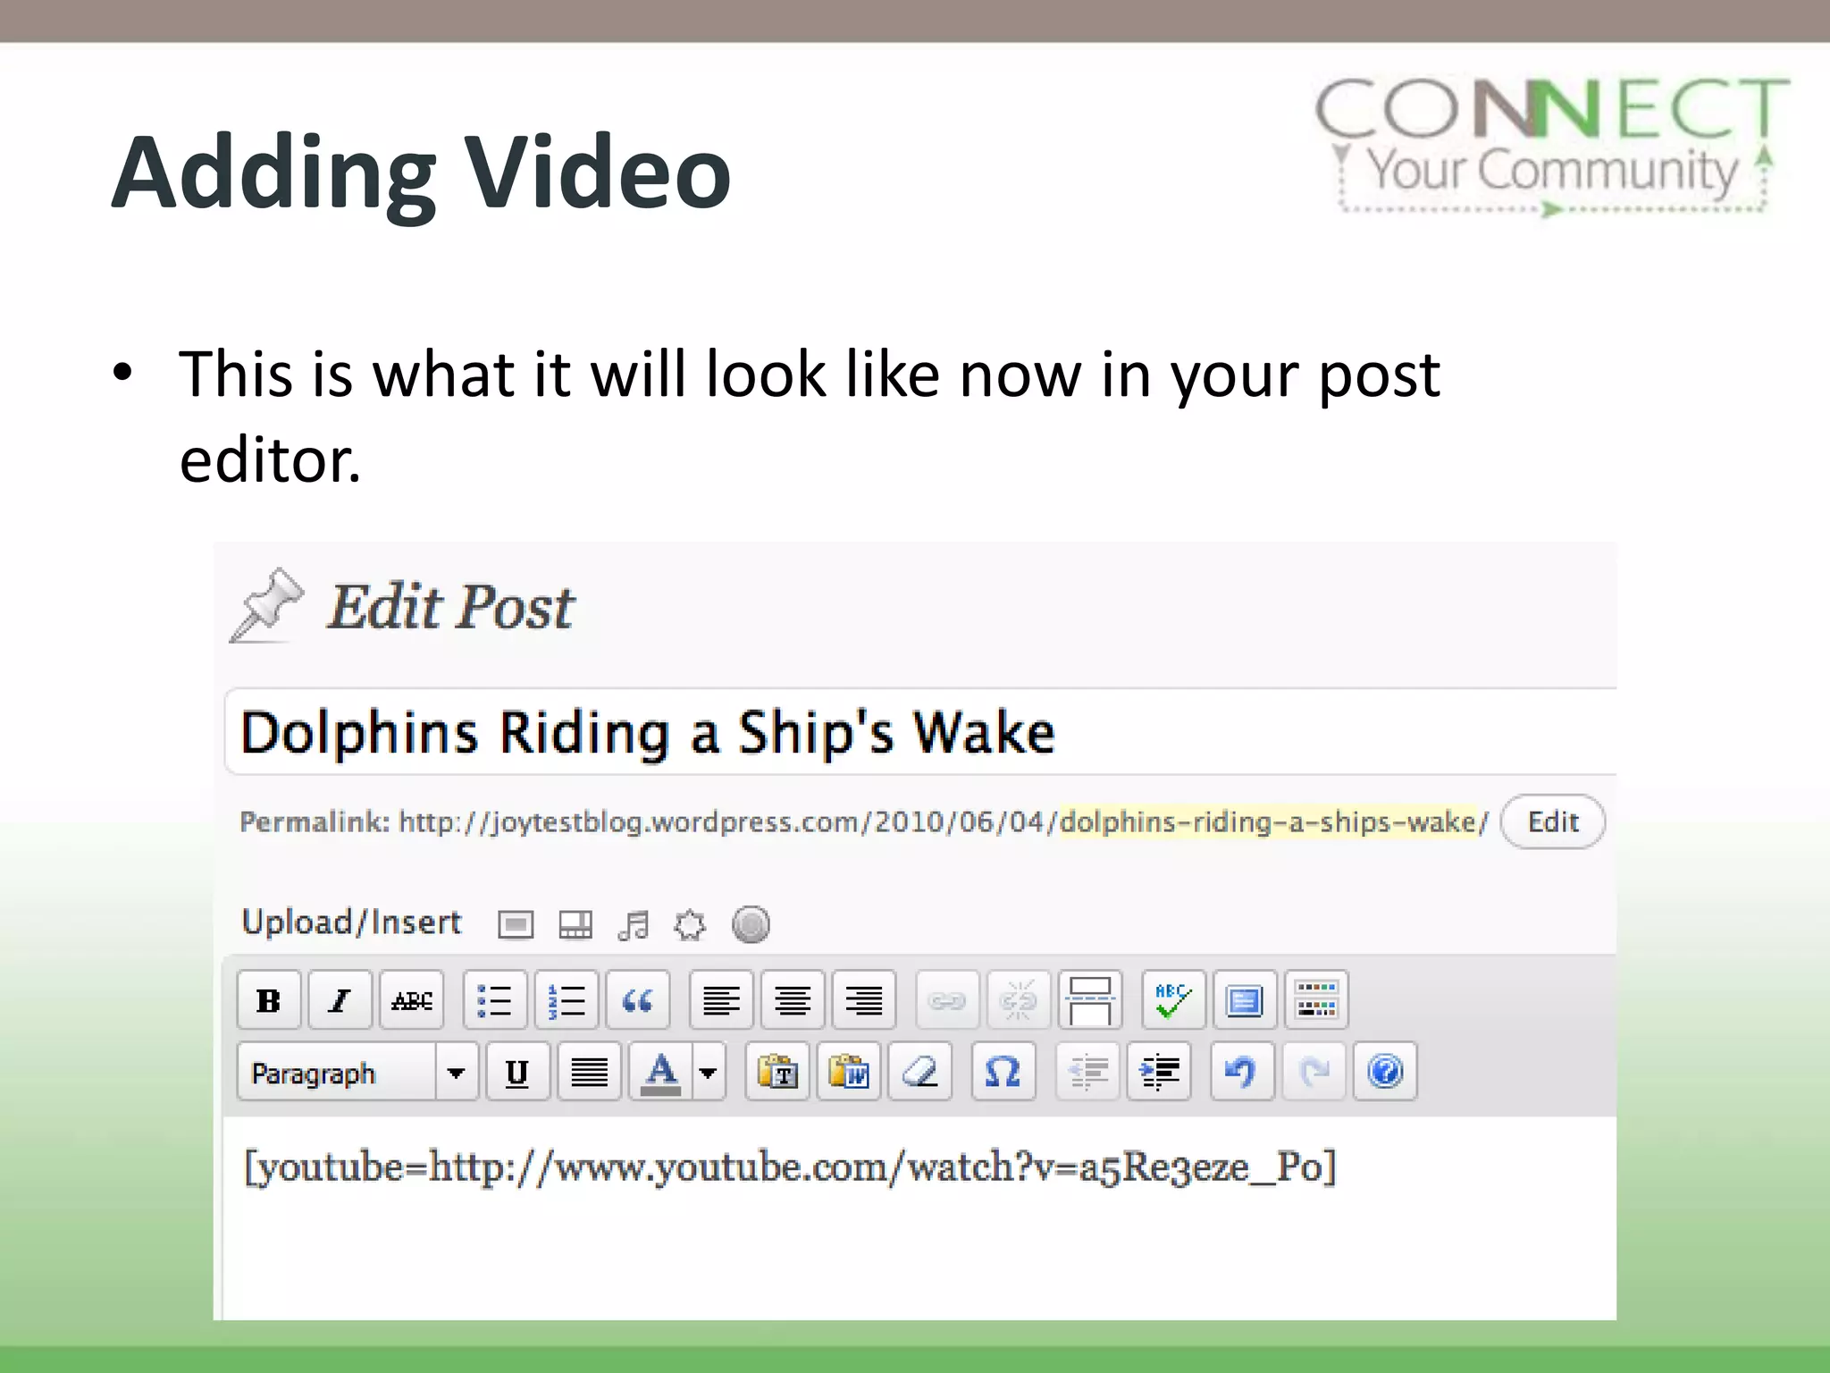This screenshot has width=1830, height=1373.
Task: Align text right
Action: pyautogui.click(x=864, y=1000)
